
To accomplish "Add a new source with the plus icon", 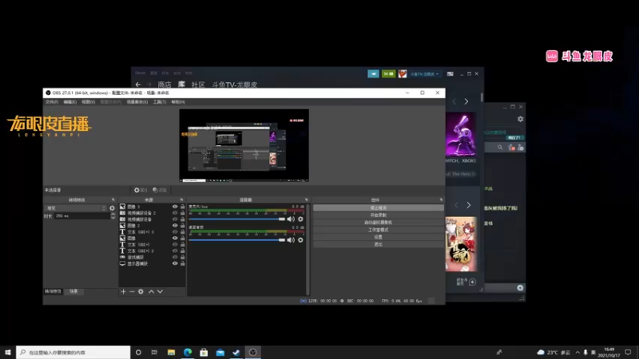I will [x=123, y=291].
